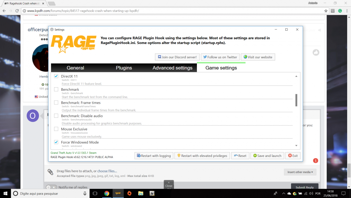Open the Windows Start menu
351x198 pixels.
5,193
